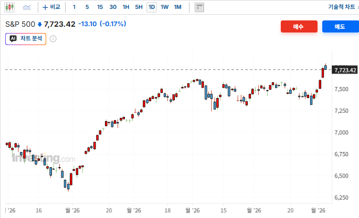Click the 16 date axis label
Screen dimensions: 359x218
[39, 211]
